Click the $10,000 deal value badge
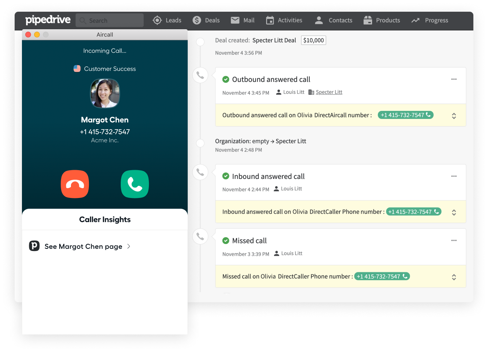488x352 pixels. point(314,40)
